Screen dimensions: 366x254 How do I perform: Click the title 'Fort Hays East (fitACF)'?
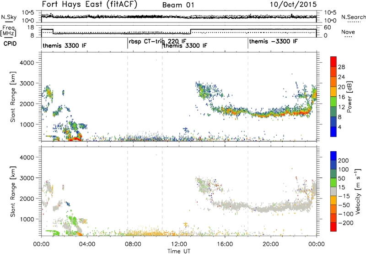[x=89, y=5]
